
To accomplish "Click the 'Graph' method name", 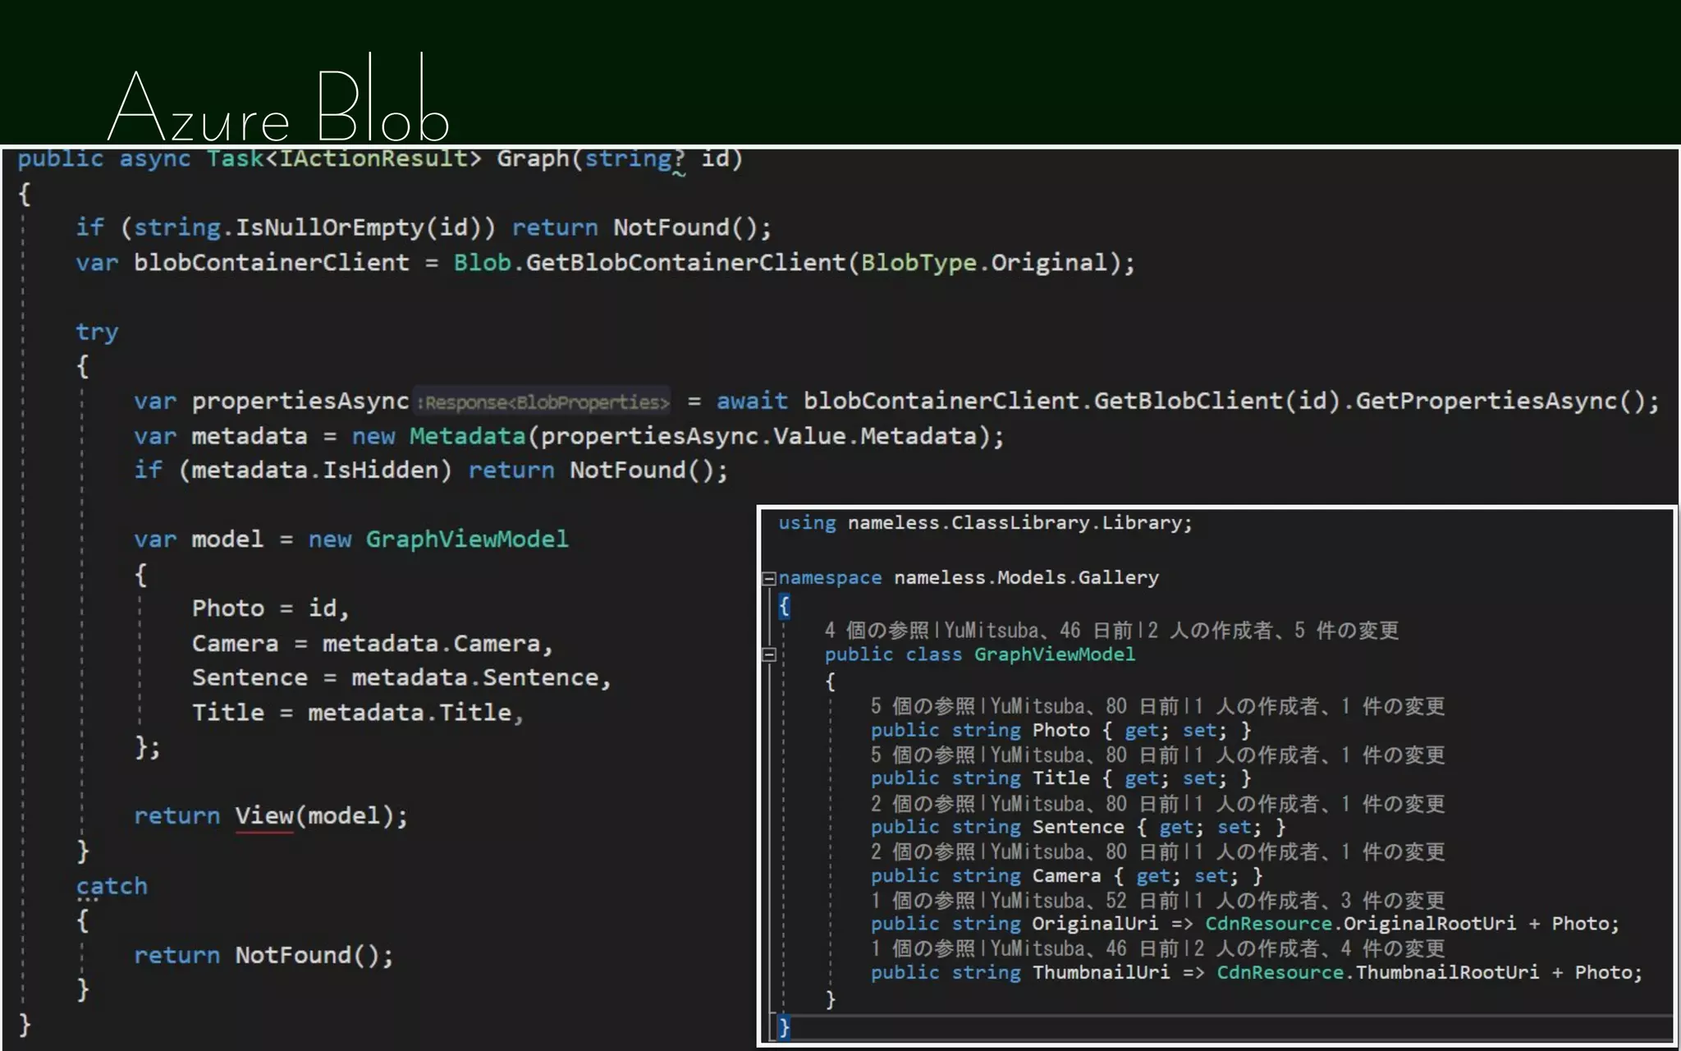I will [533, 158].
